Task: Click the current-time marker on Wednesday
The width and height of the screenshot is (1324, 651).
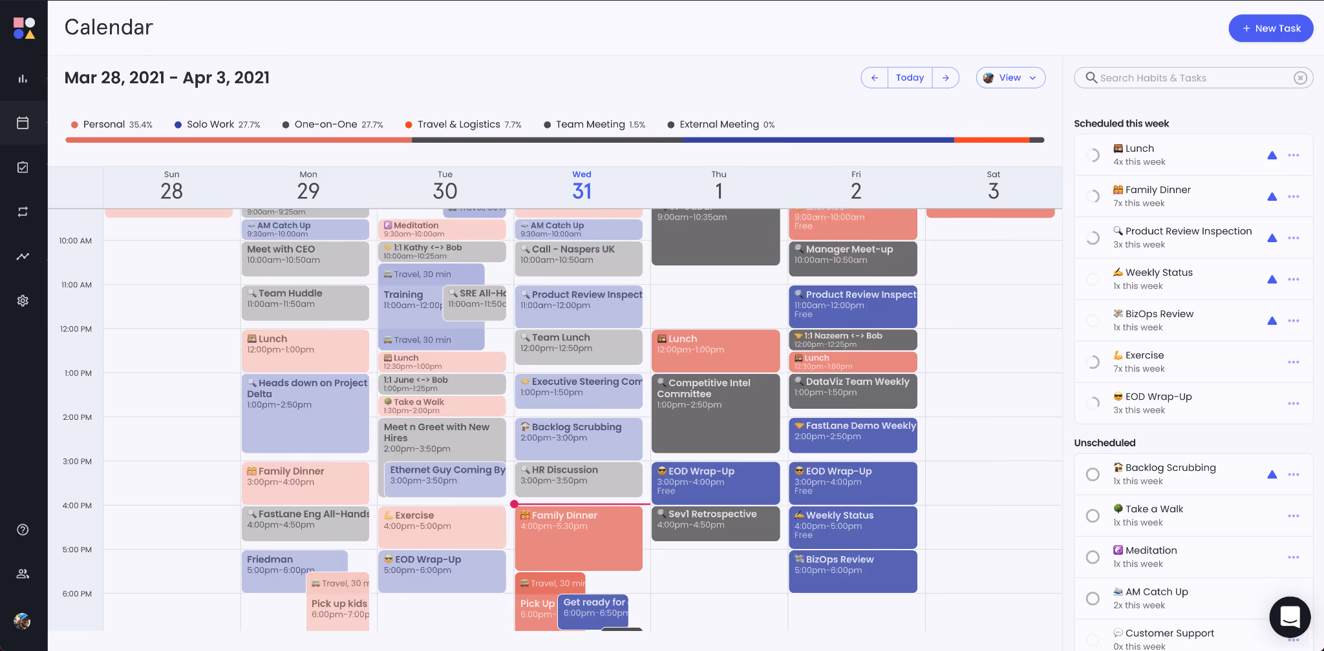Action: [514, 504]
